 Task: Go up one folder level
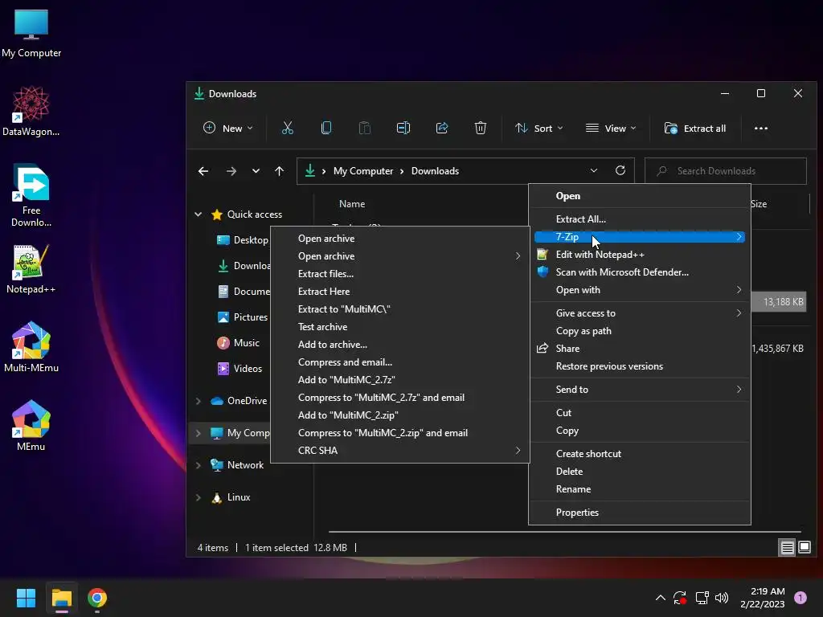tap(279, 171)
